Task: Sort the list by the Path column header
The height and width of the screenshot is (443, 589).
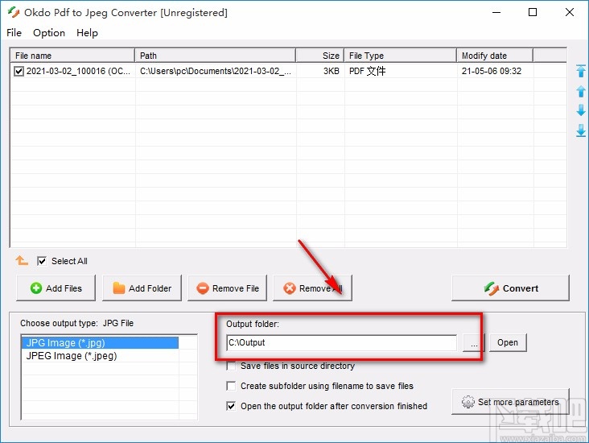Action: pos(215,56)
